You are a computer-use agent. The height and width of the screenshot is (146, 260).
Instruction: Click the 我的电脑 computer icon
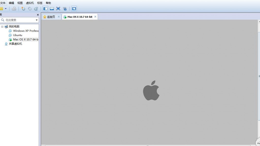click(x=6, y=26)
